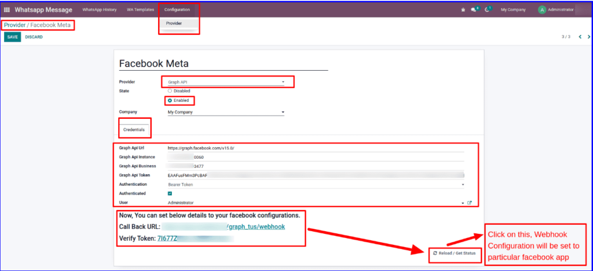Click the 3 / 3 pager counter
This screenshot has width=593, height=271.
566,37
